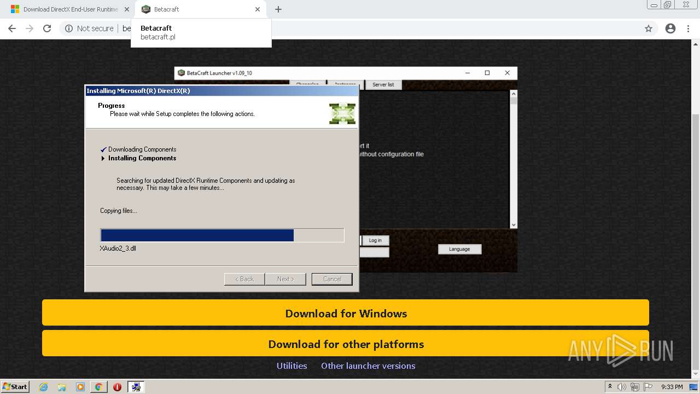The height and width of the screenshot is (394, 700).
Task: Open the Windows Start menu
Action: (x=15, y=386)
